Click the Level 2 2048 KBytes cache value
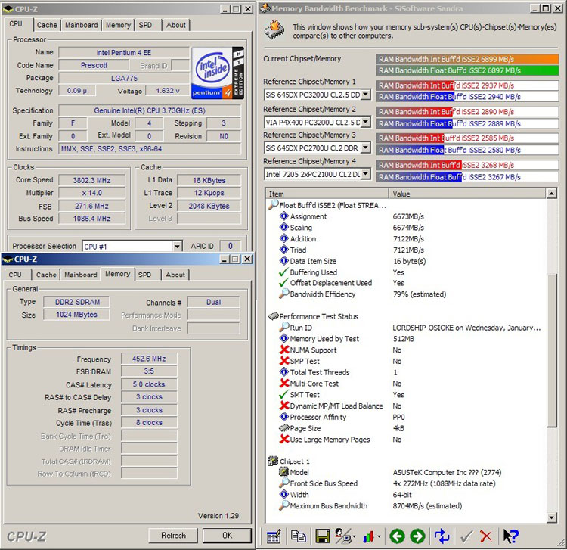Image resolution: width=567 pixels, height=550 pixels. coord(209,206)
